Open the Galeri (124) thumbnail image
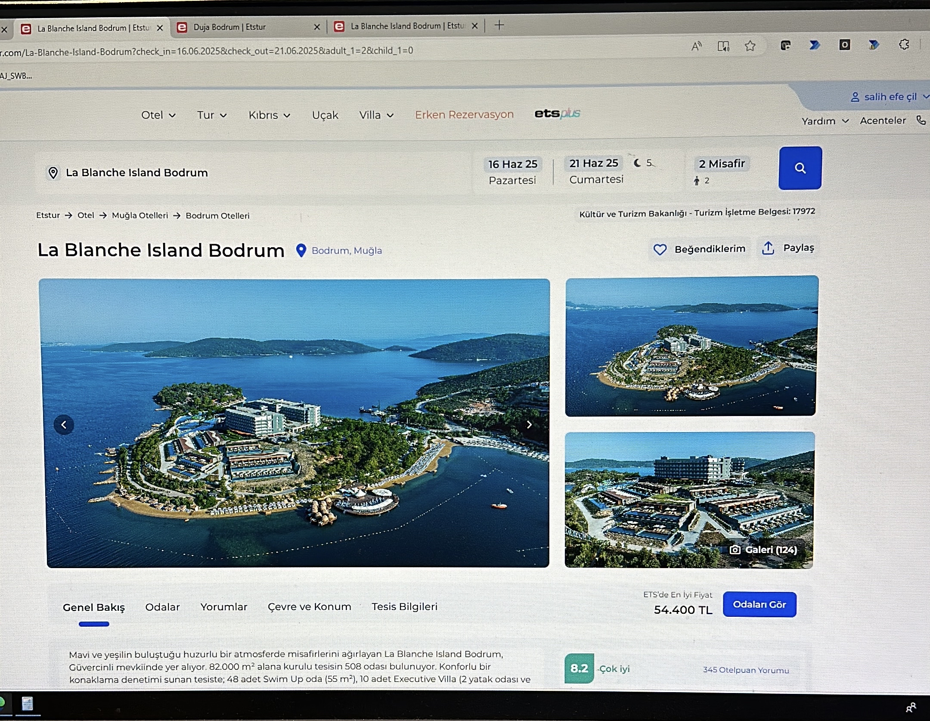The image size is (930, 721). coord(689,500)
